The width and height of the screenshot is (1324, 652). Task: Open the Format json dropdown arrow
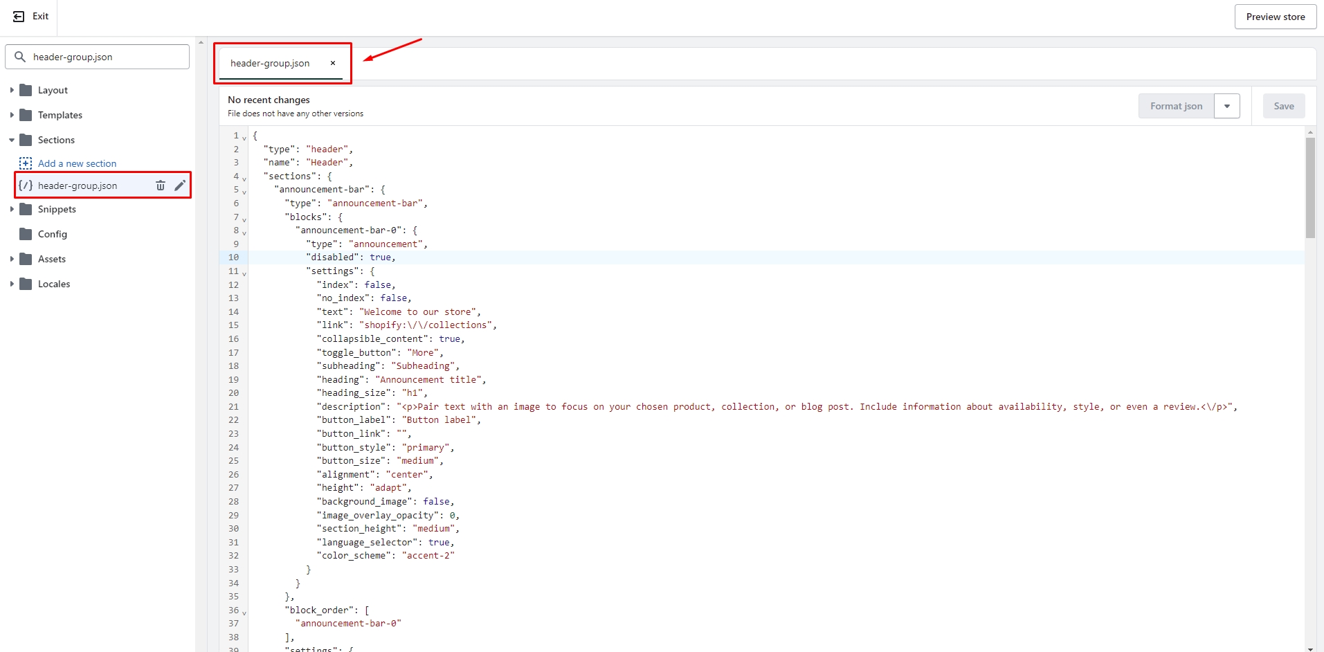[1226, 106]
